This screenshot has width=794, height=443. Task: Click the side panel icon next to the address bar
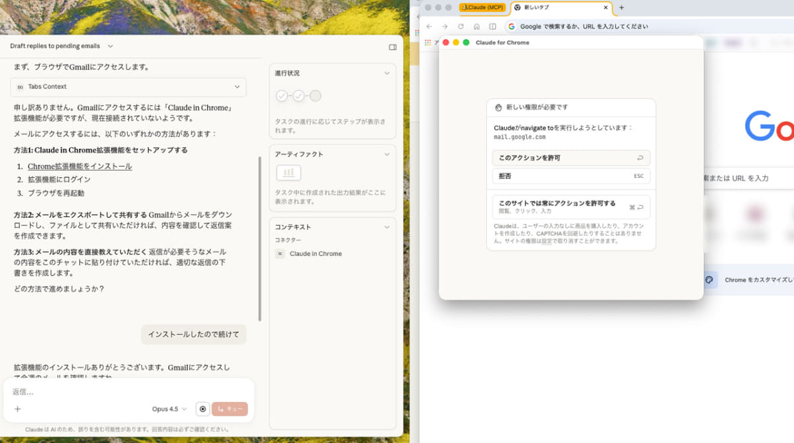coord(492,26)
